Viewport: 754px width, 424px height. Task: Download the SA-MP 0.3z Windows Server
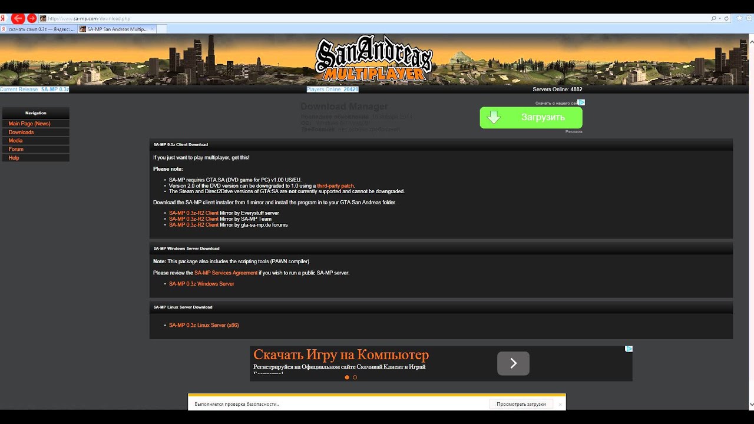click(201, 284)
